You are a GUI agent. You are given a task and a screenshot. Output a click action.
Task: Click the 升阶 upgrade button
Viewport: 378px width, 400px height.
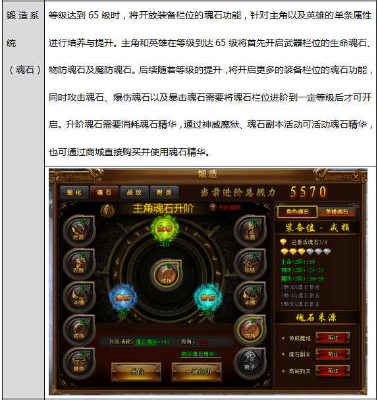[x=136, y=372]
